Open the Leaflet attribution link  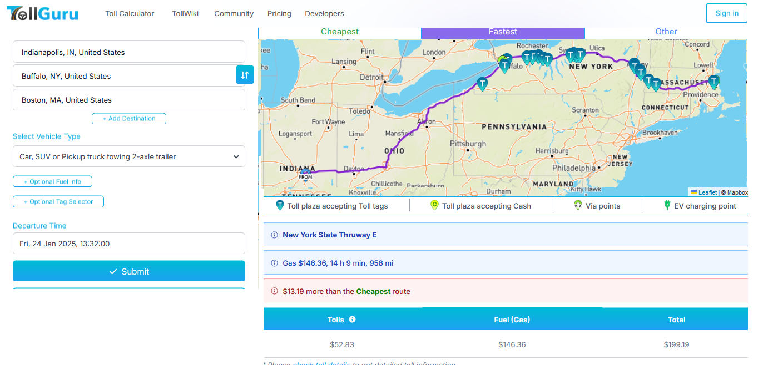pos(707,192)
